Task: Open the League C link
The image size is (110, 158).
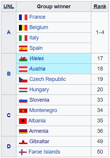Action: [x=9, y=115]
